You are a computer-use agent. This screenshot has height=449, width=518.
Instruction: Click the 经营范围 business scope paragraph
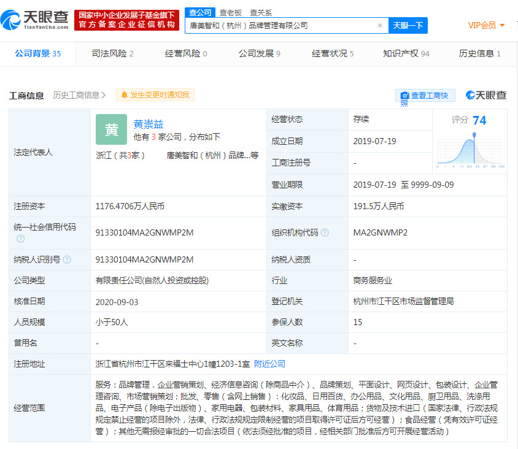[296, 408]
